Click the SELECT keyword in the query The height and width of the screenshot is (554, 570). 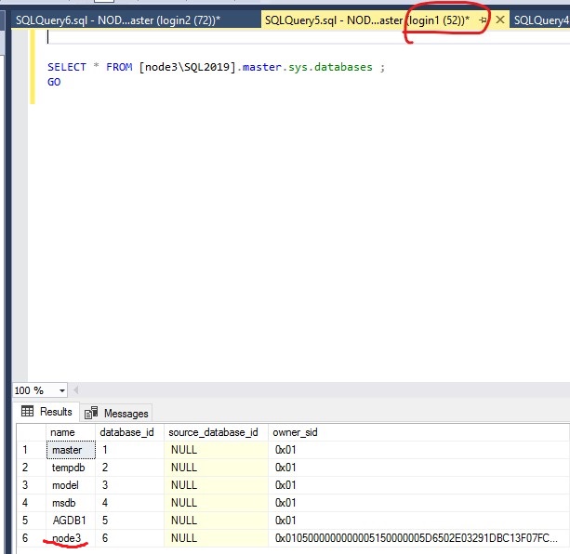[67, 67]
